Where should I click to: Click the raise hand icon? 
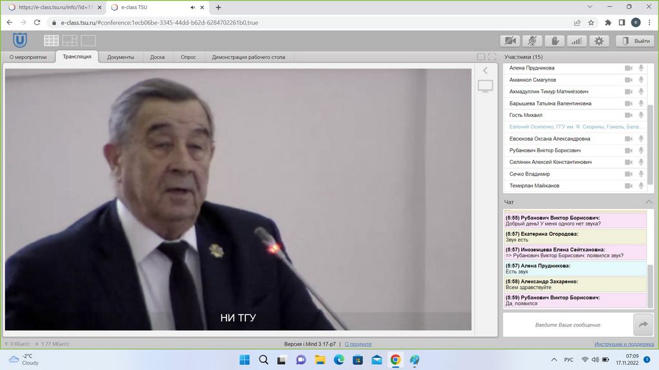(554, 41)
